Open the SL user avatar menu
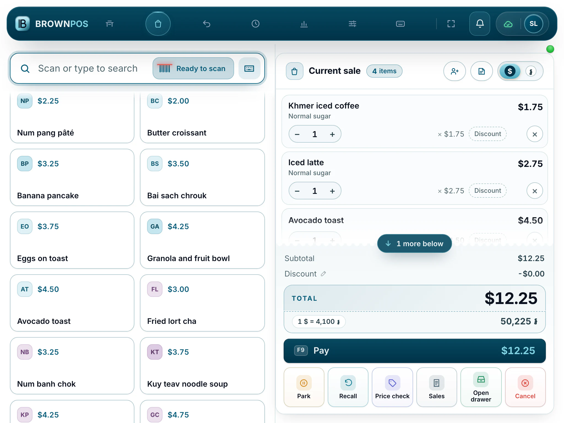 tap(533, 24)
